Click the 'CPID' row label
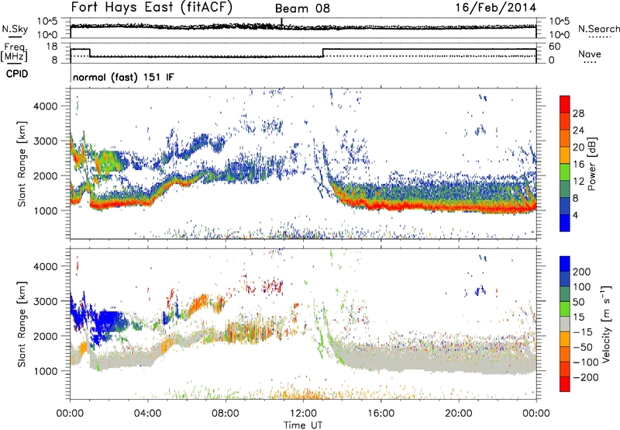Viewport: 620px width, 430px height. (x=17, y=74)
